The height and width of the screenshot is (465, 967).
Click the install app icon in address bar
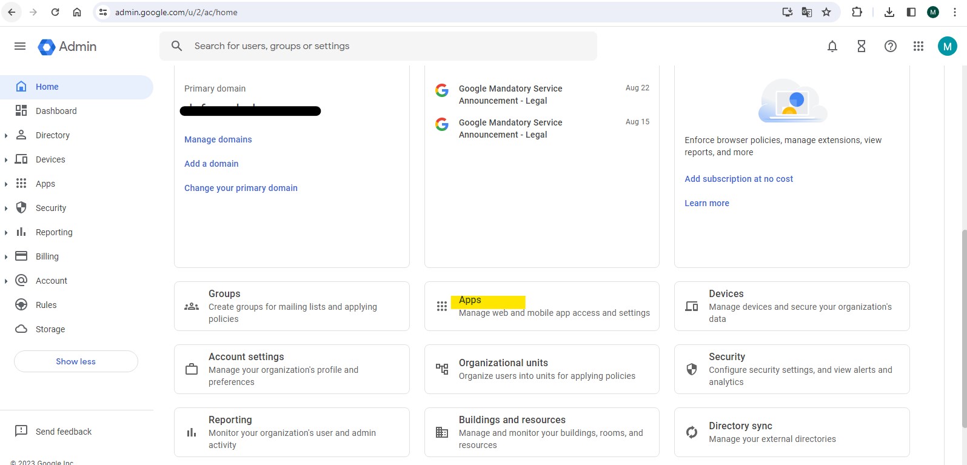click(x=788, y=12)
